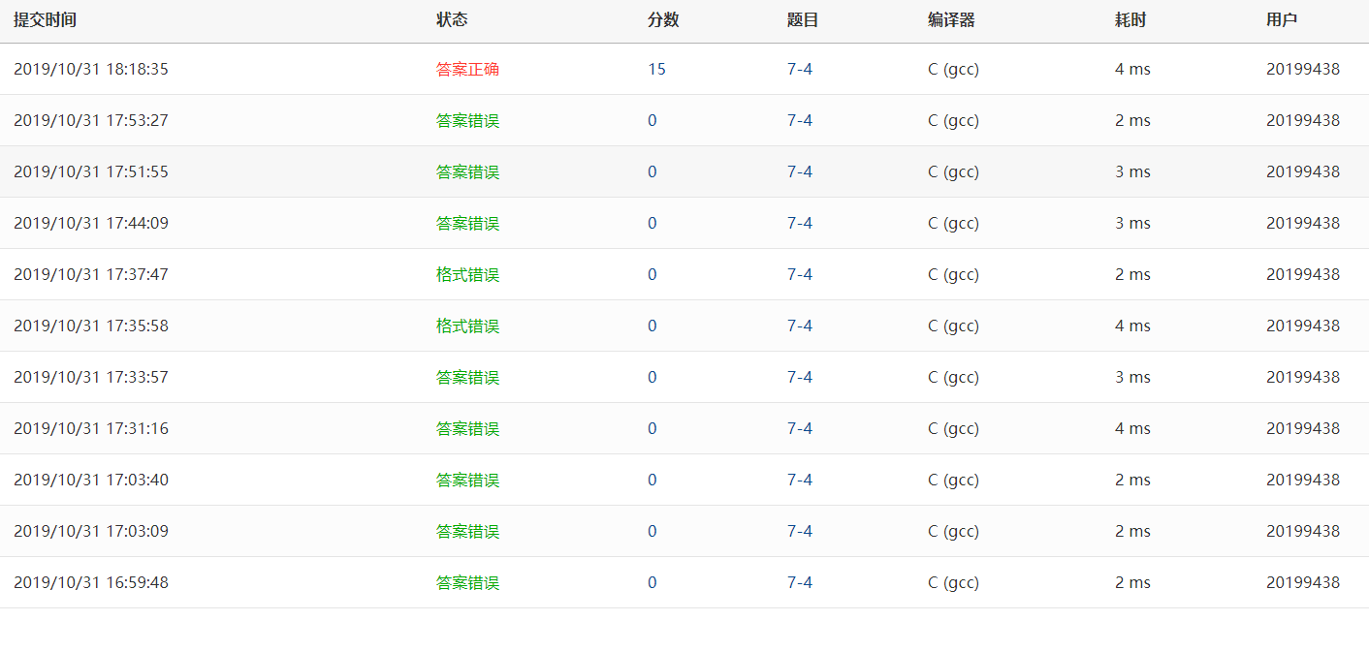Viewport: 1369px width, 652px height.
Task: Open 答案错误 status of the 17:31:16 submission
Action: pos(467,429)
